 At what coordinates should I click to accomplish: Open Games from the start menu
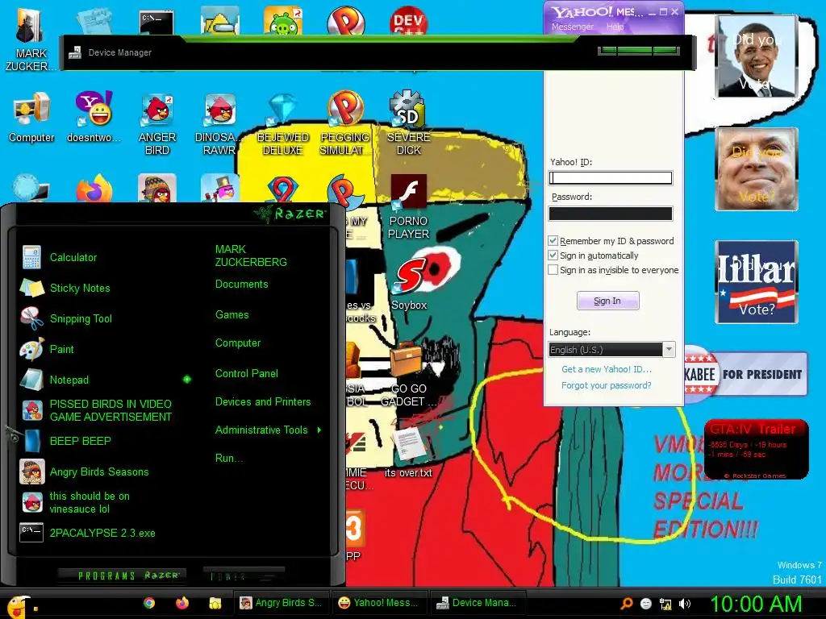(x=232, y=315)
